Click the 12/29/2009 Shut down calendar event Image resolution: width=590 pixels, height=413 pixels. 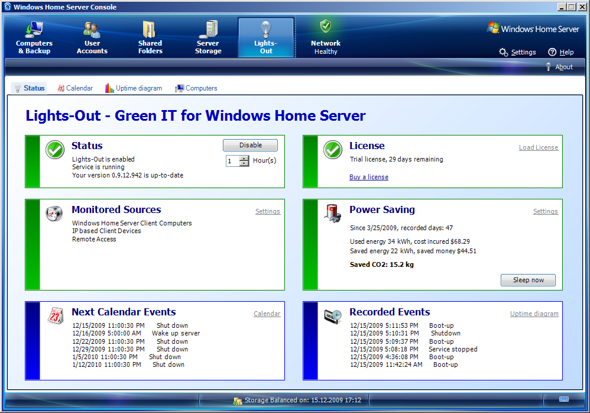coord(130,349)
